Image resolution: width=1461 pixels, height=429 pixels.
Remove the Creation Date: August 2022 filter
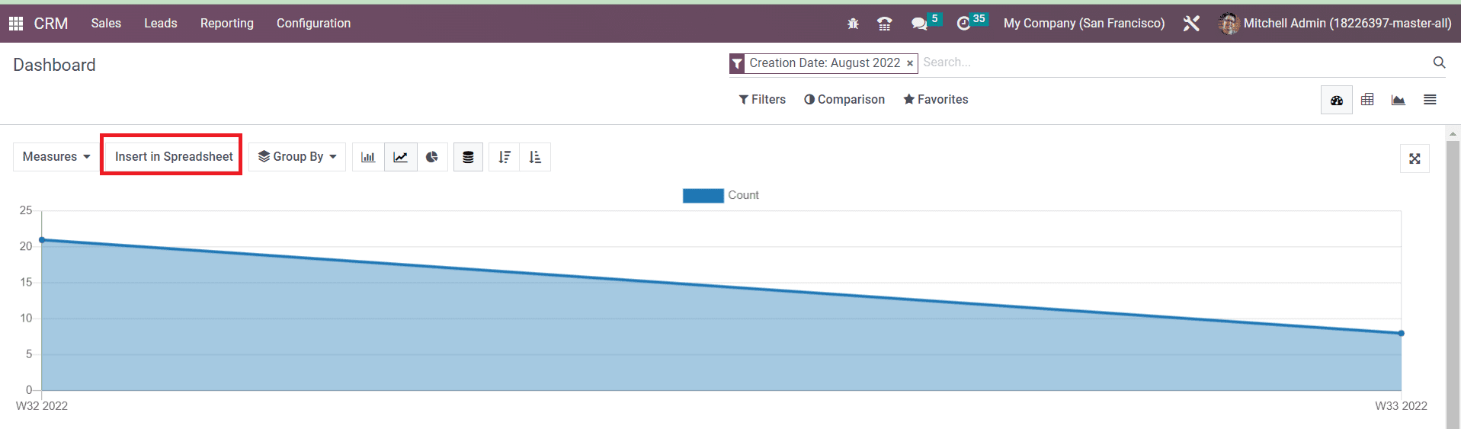pos(909,64)
